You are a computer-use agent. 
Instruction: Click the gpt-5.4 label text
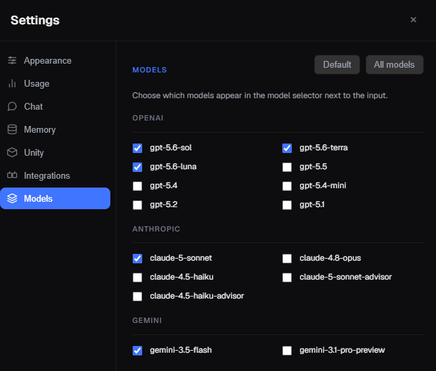tap(164, 185)
